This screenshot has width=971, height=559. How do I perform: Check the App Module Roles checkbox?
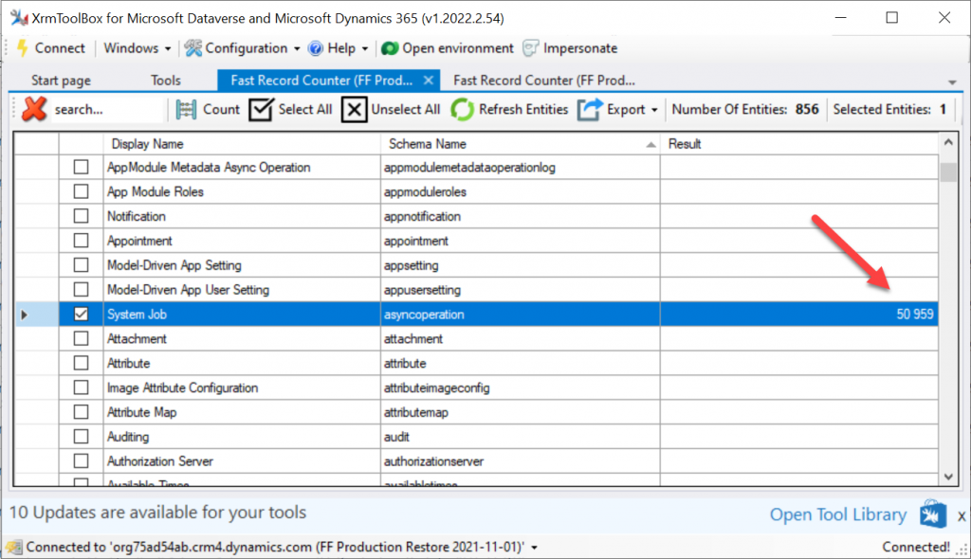click(82, 192)
